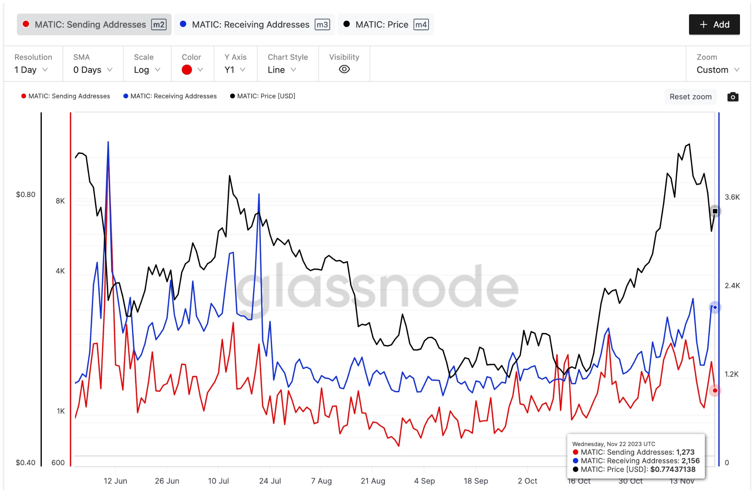The image size is (753, 495).
Task: Click black dot on MATIC Price tab
Action: tap(346, 24)
